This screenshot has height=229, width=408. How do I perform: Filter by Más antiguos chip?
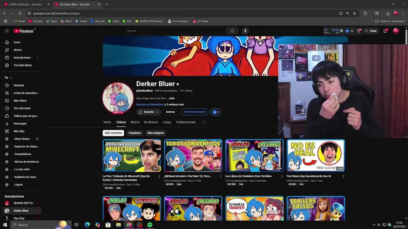(156, 133)
